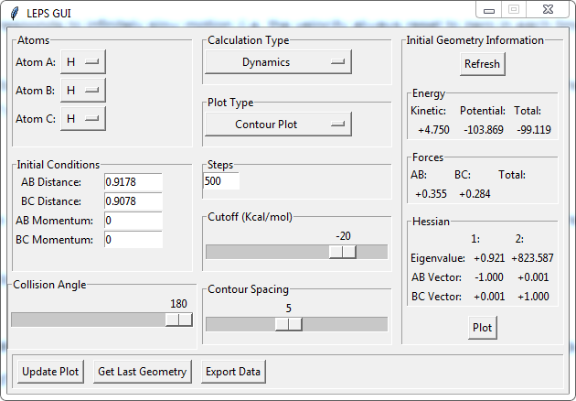576x401 pixels.
Task: Click the AB Distance input field
Action: coord(133,183)
